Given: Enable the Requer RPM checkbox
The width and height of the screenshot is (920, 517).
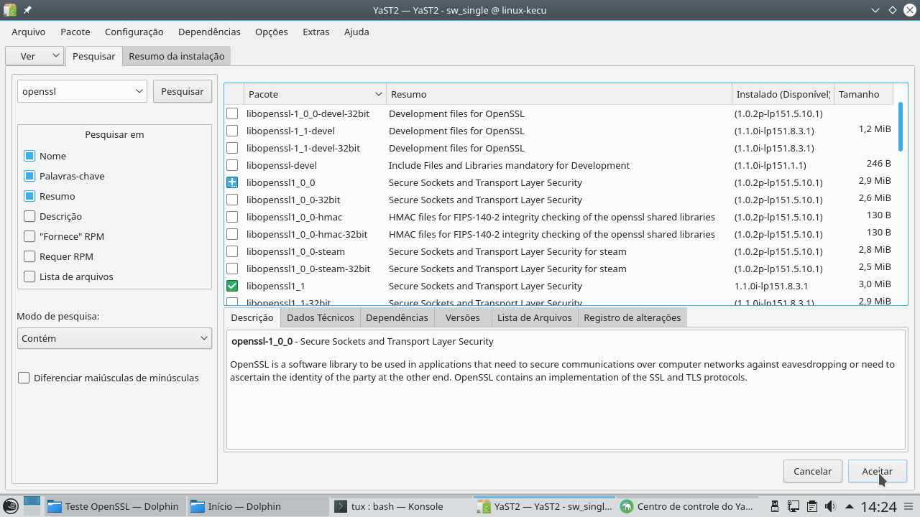Looking at the screenshot, I should pos(29,256).
